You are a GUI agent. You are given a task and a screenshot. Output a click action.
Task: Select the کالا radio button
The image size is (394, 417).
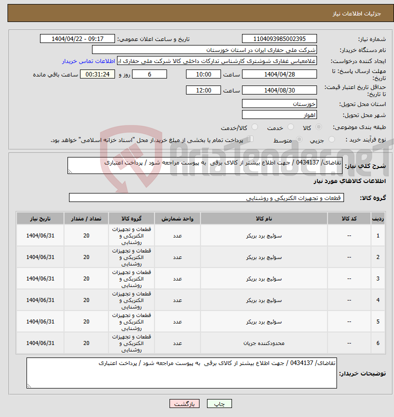pos(318,127)
